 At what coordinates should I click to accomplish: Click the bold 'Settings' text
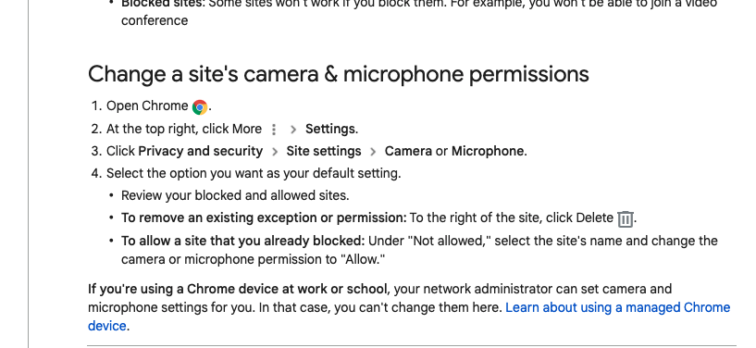coord(330,129)
